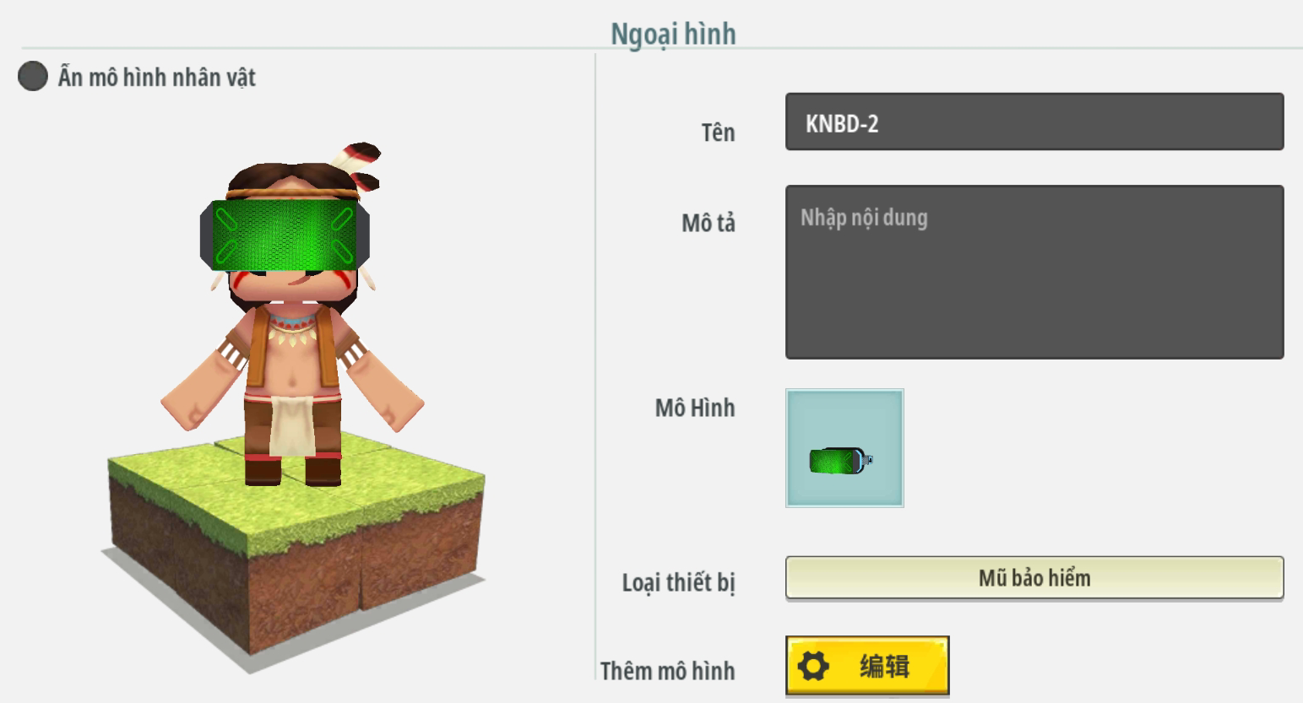The image size is (1303, 703).
Task: Click the Ẩn mô hình nhân vật label text
Action: [x=156, y=78]
